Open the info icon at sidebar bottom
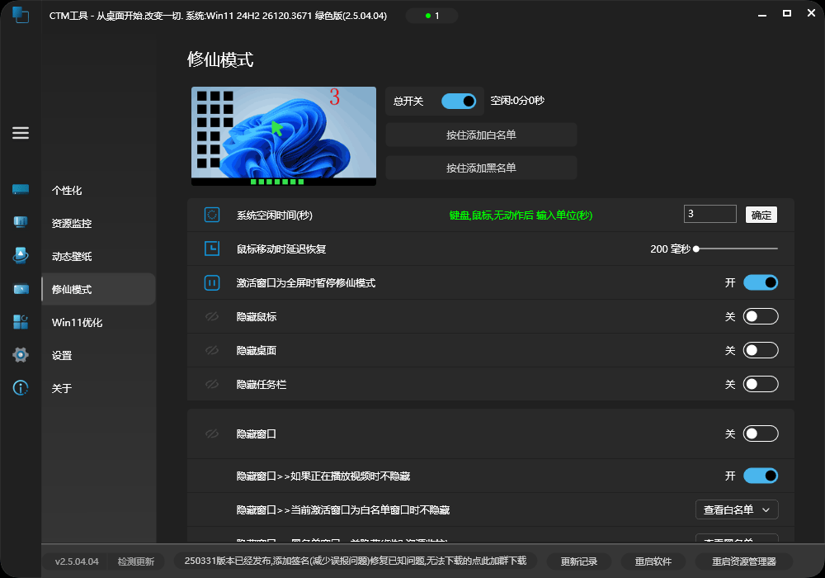The image size is (825, 578). [20, 387]
